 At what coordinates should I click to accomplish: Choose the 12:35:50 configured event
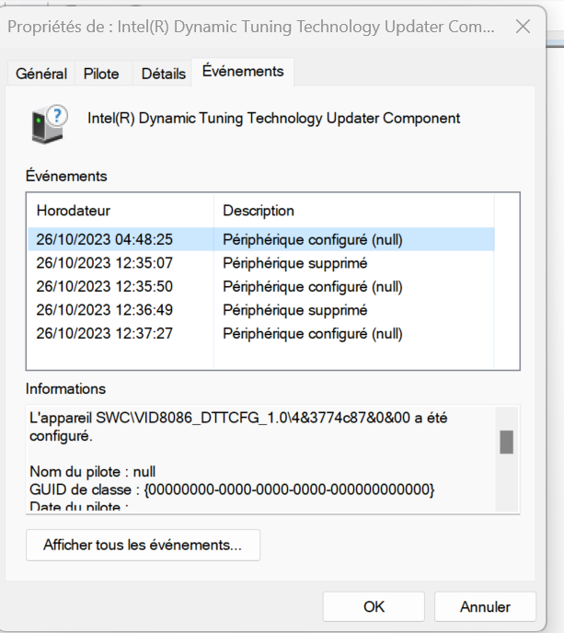point(105,286)
